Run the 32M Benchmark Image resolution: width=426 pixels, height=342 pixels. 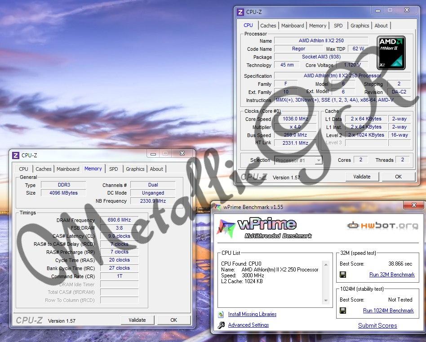(392, 275)
